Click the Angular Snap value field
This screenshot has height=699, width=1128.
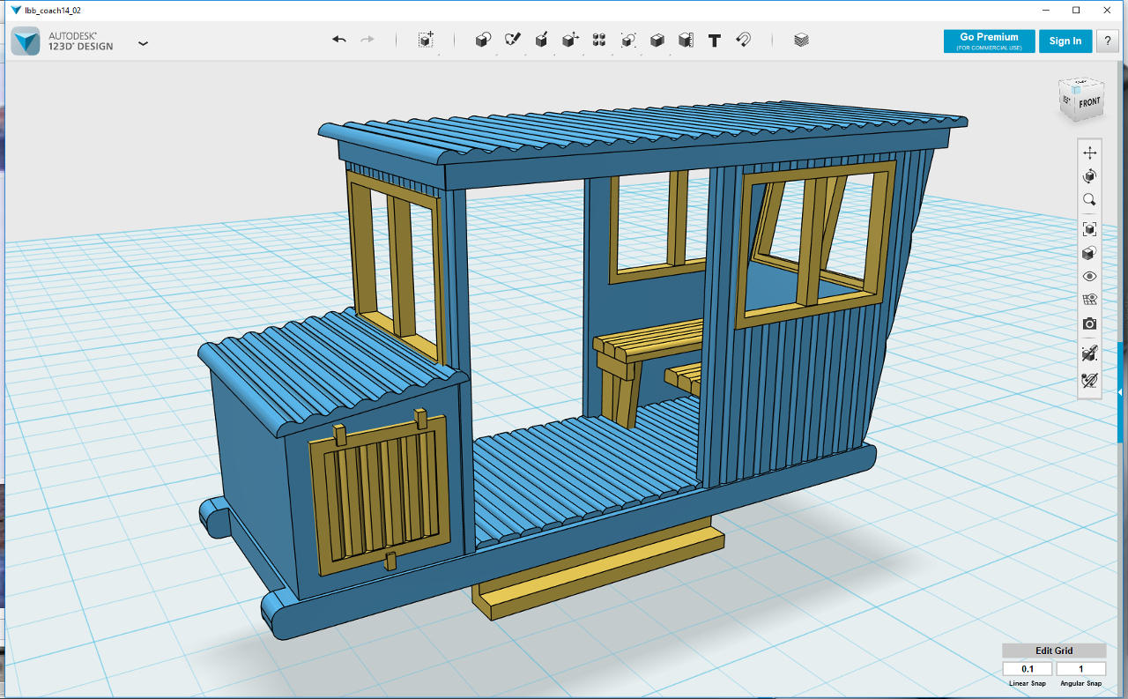point(1081,669)
